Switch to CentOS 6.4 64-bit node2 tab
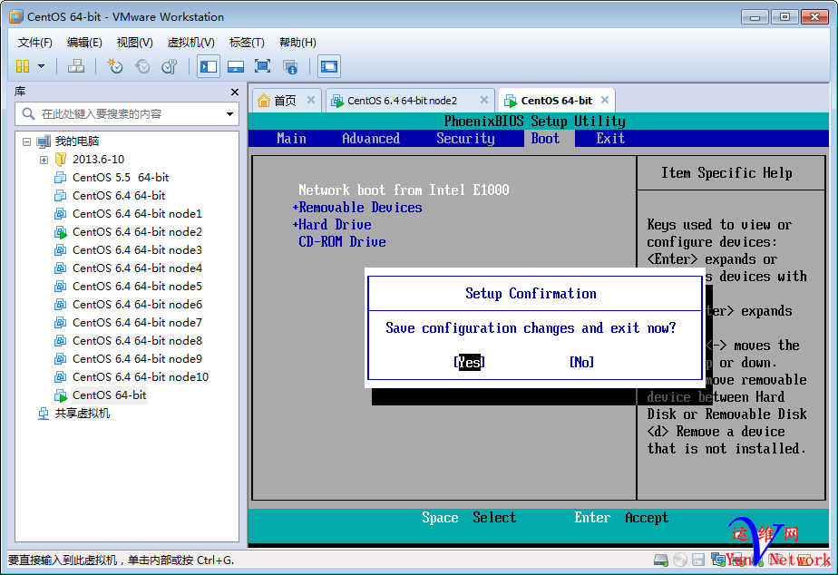Screen dimensions: 838x575 pyautogui.click(x=402, y=101)
